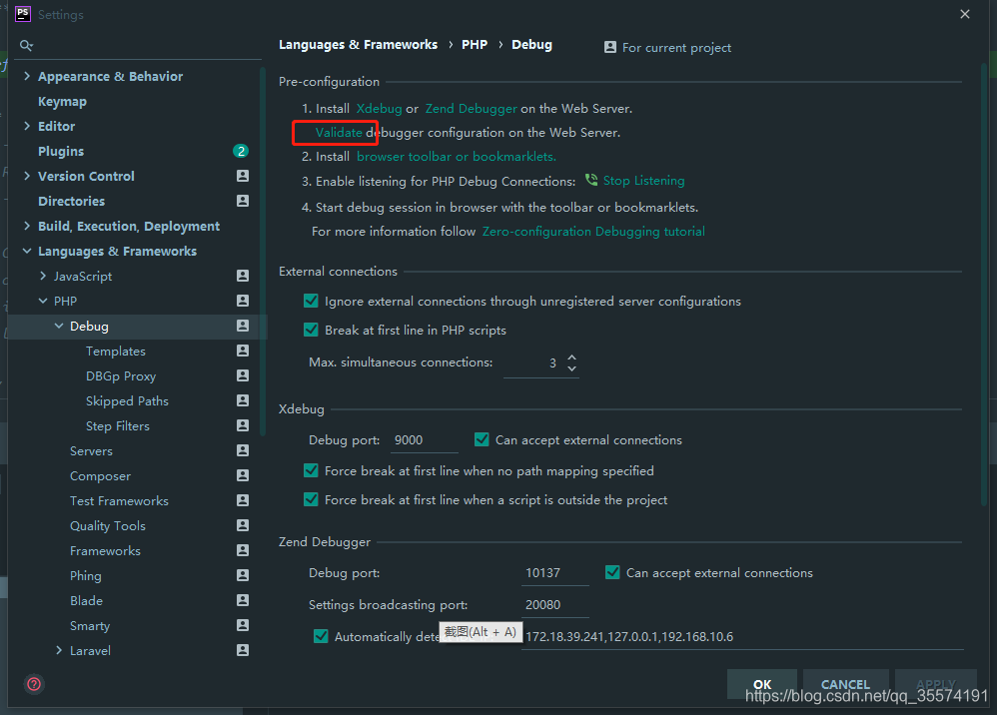The width and height of the screenshot is (997, 715).
Task: Click project-level icon beside DBGp Proxy
Action: [x=243, y=375]
